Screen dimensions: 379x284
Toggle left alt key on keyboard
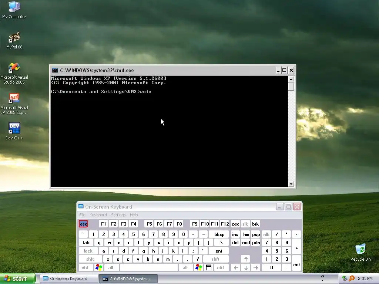coord(111,268)
